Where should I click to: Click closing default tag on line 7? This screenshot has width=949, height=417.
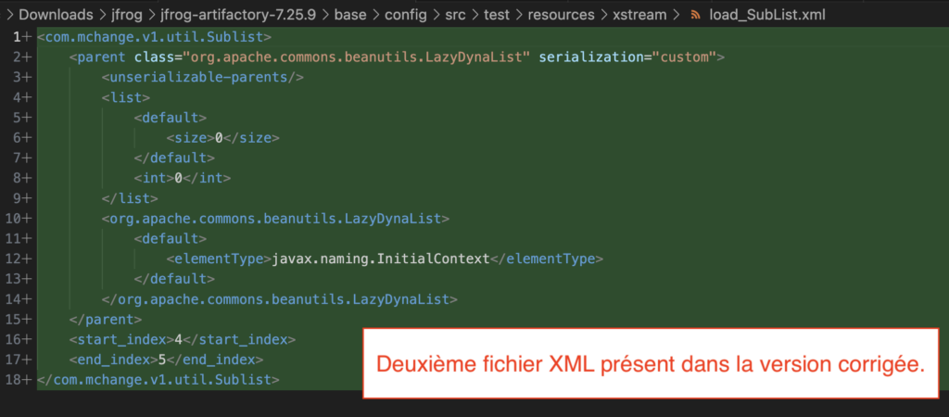174,158
